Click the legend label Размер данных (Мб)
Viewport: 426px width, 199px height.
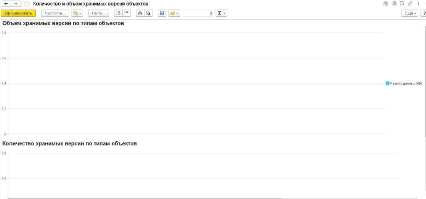[406, 84]
